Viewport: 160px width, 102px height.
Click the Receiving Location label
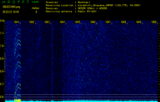coord(60,5)
